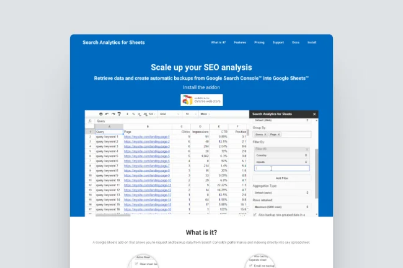The image size is (403, 268).
Task: Select the CTR header cell
Action: (219, 132)
